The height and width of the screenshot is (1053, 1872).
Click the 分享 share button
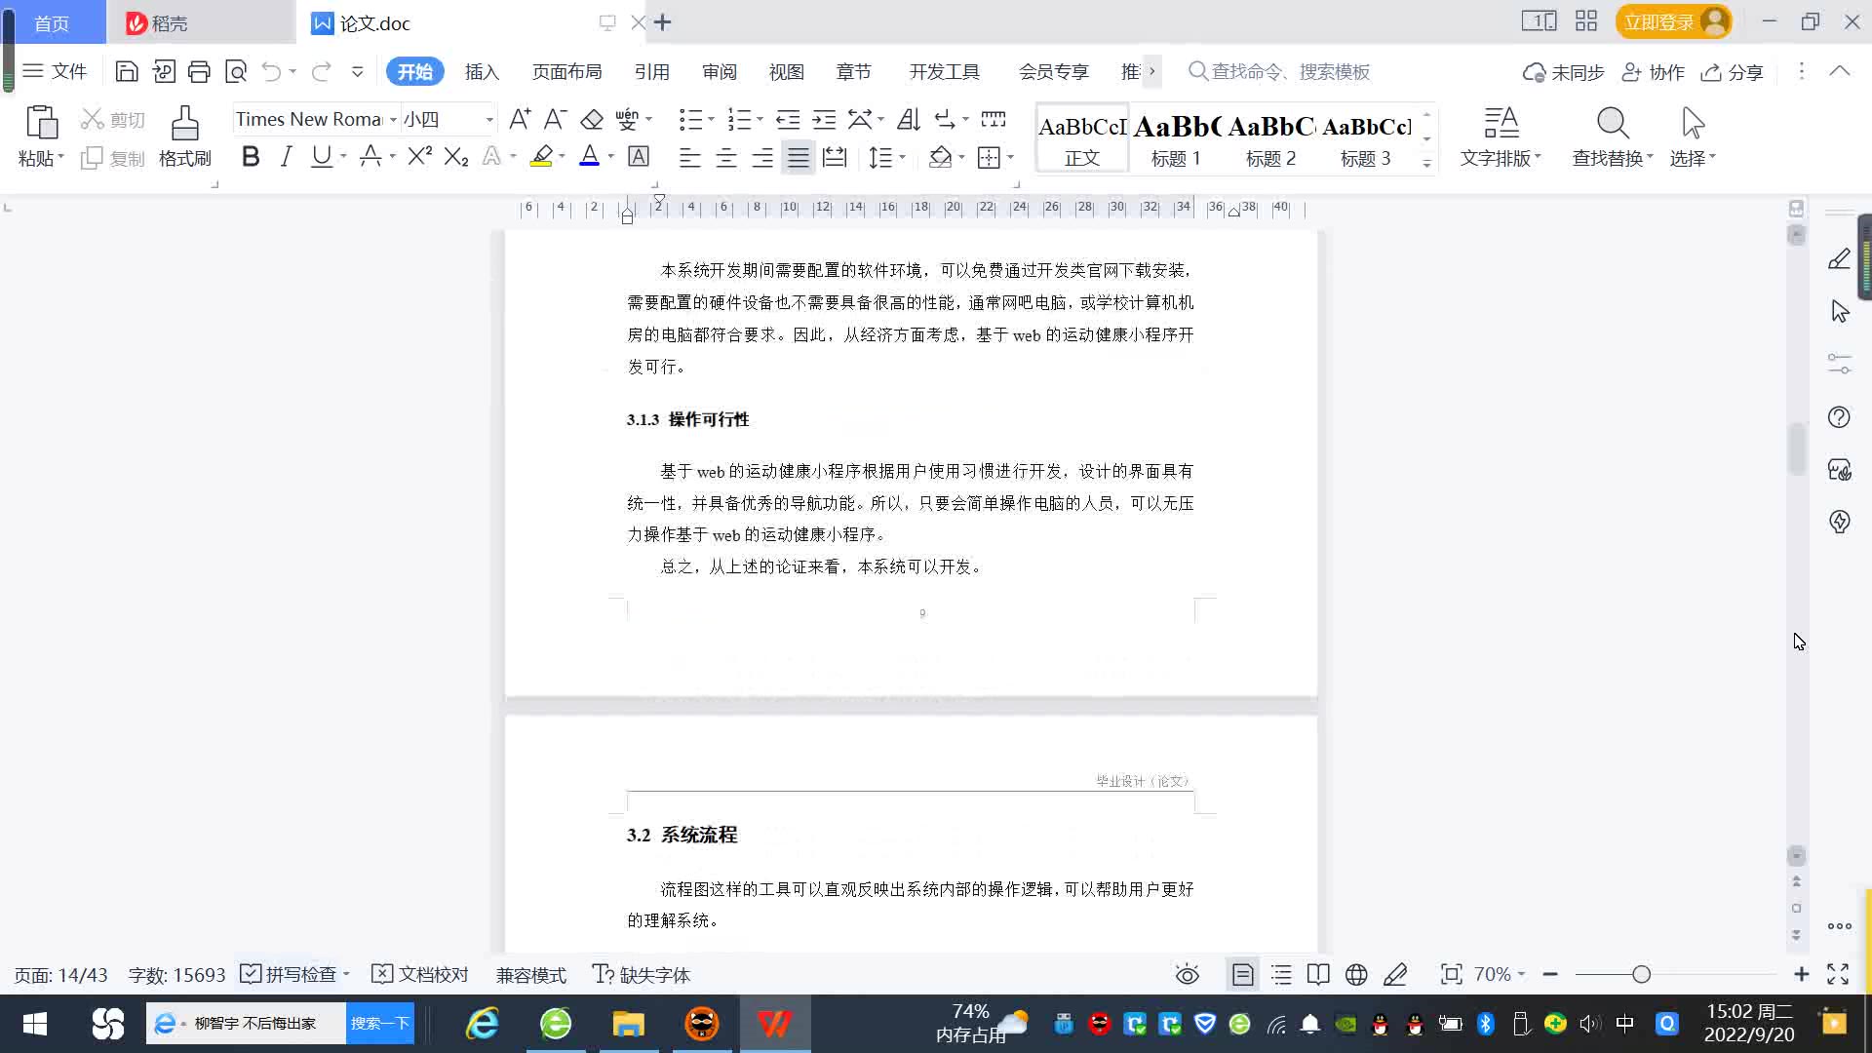(1733, 72)
